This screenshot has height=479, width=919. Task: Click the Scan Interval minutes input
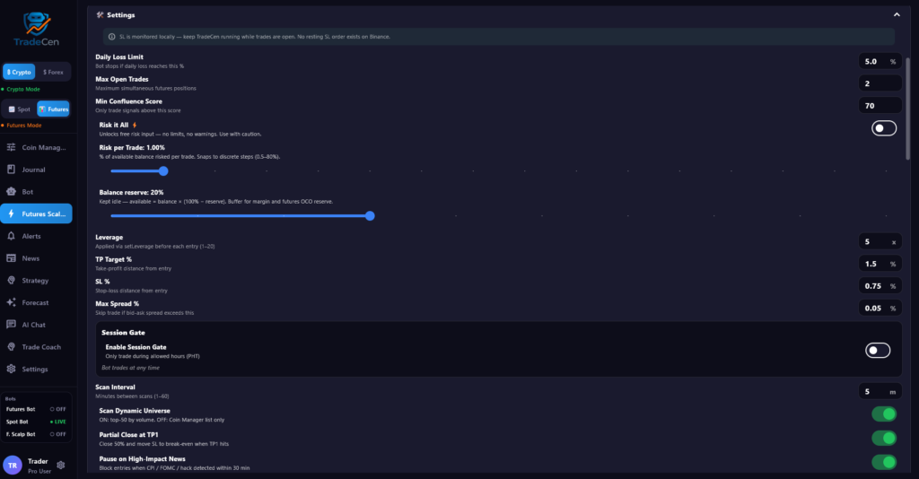(880, 392)
